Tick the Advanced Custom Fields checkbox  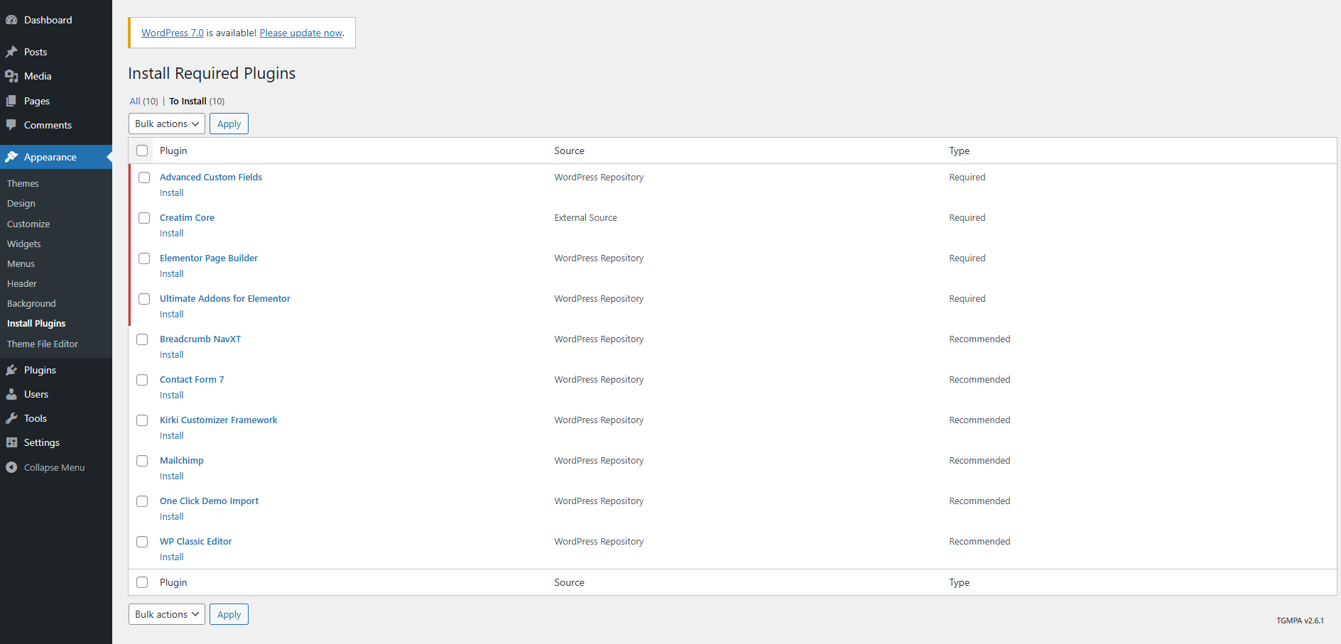tap(144, 178)
